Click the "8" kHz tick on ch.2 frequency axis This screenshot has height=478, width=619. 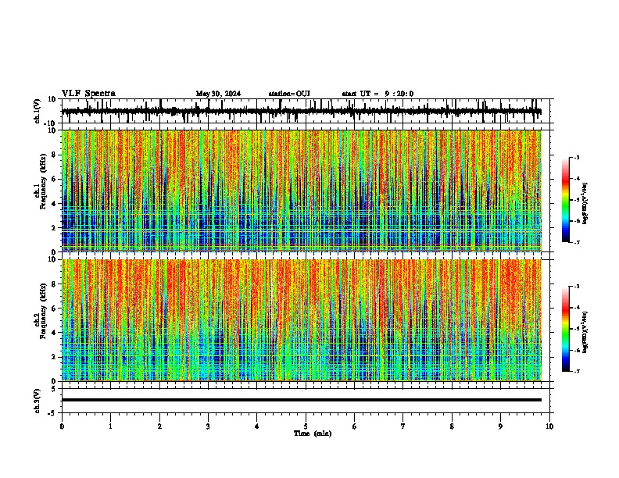point(54,284)
